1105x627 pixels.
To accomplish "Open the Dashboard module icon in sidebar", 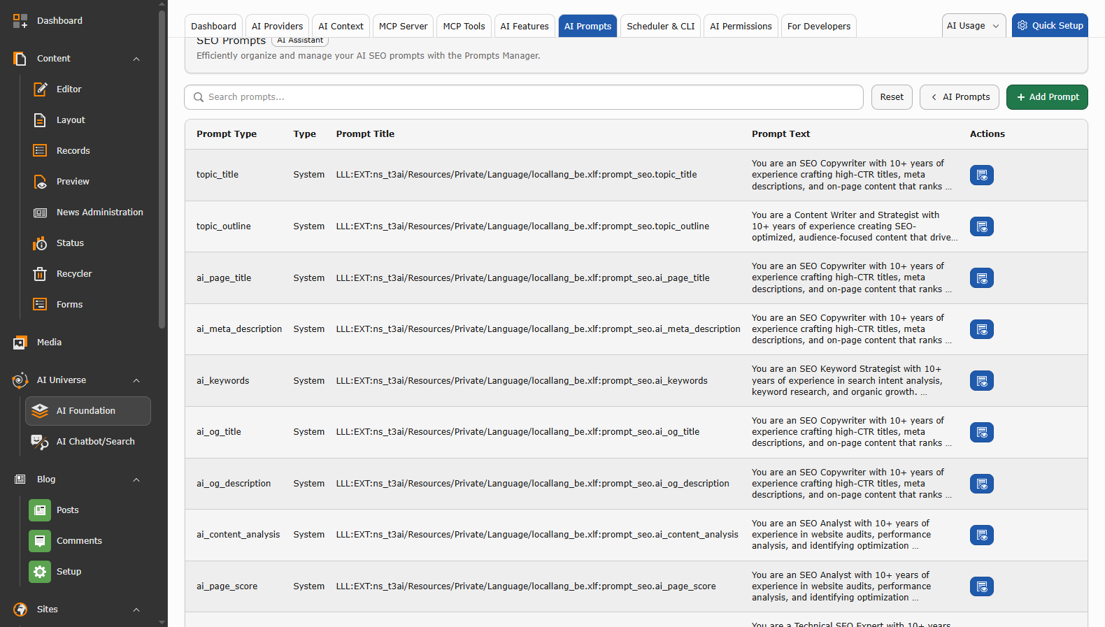I will [20, 21].
